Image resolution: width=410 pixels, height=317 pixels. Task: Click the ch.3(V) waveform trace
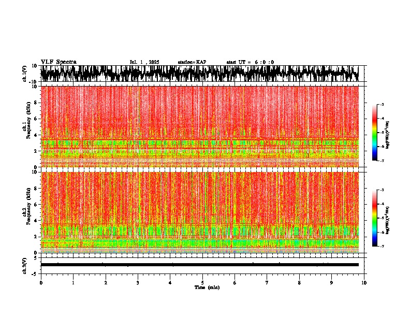(x=199, y=265)
